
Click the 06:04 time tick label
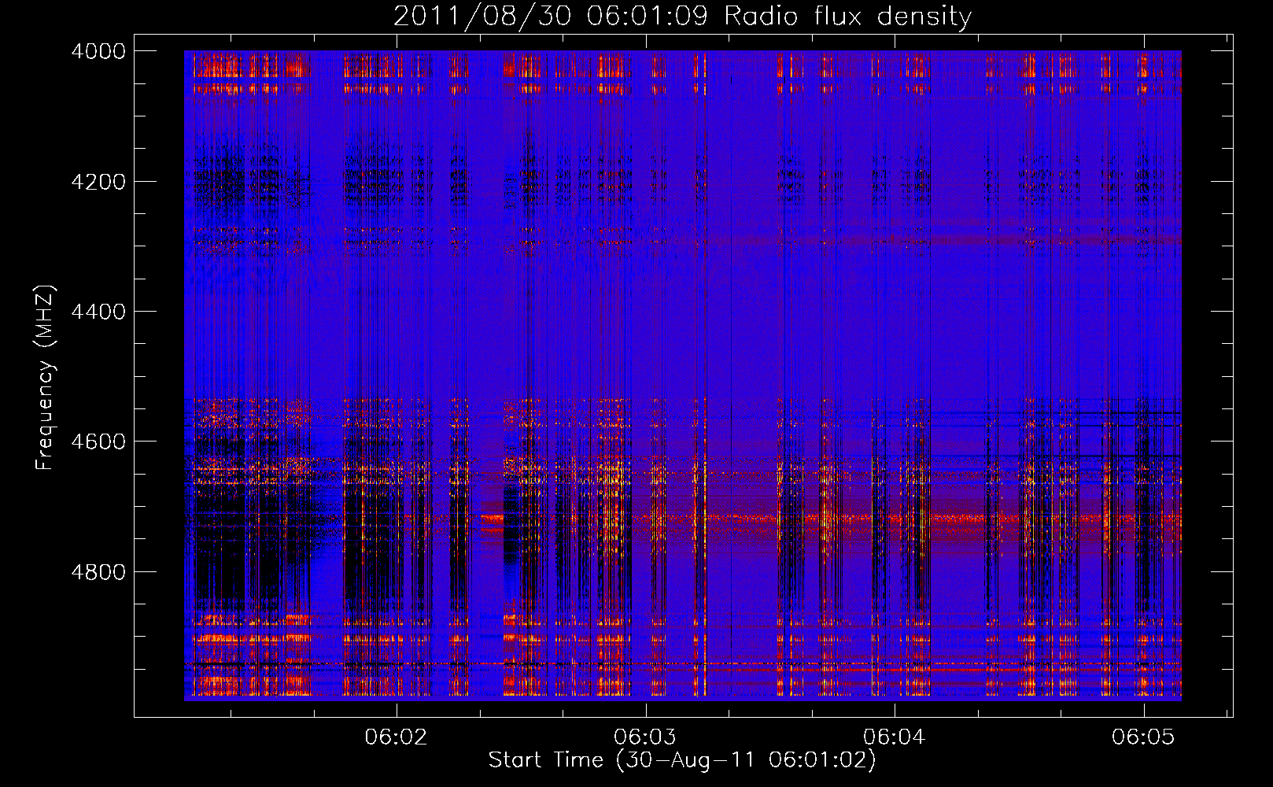(895, 737)
